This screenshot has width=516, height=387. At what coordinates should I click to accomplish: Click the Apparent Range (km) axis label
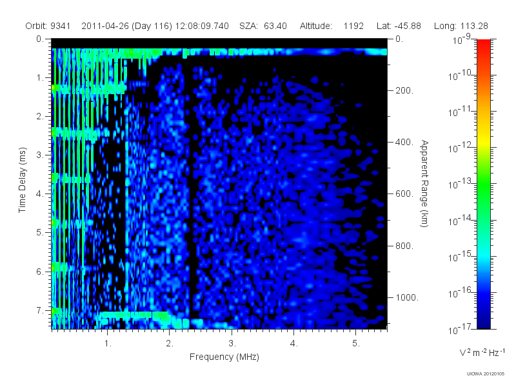click(x=424, y=183)
